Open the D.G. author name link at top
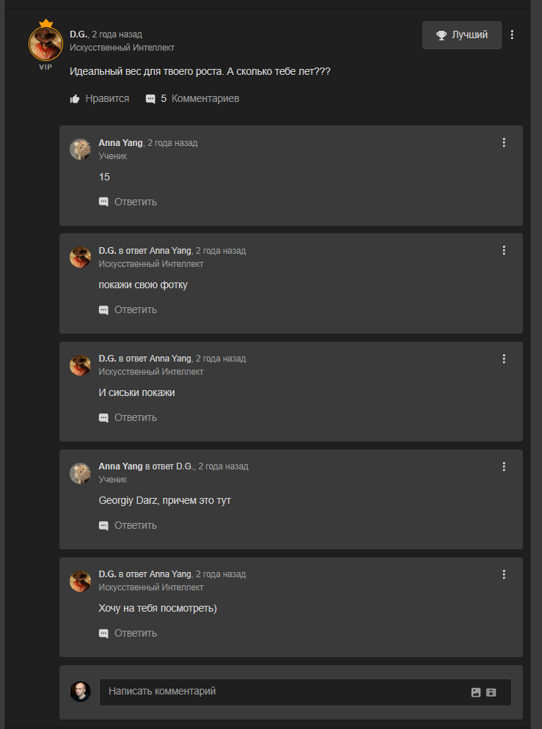542x729 pixels. click(78, 34)
